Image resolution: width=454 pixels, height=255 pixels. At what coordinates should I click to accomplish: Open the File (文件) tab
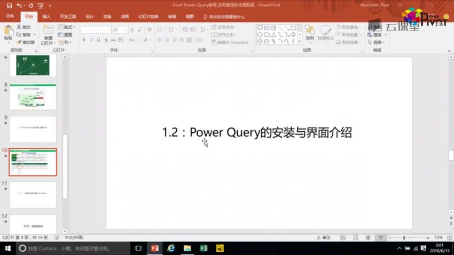pos(10,17)
